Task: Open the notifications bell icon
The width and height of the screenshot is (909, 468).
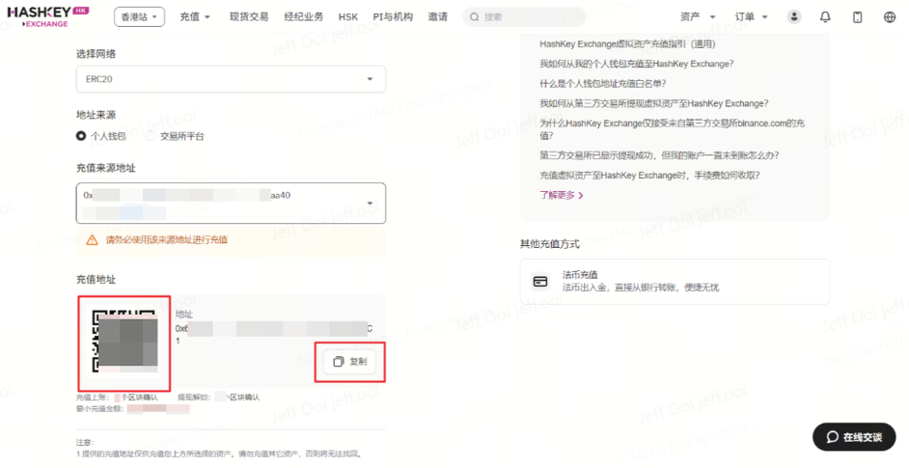Action: pyautogui.click(x=825, y=17)
